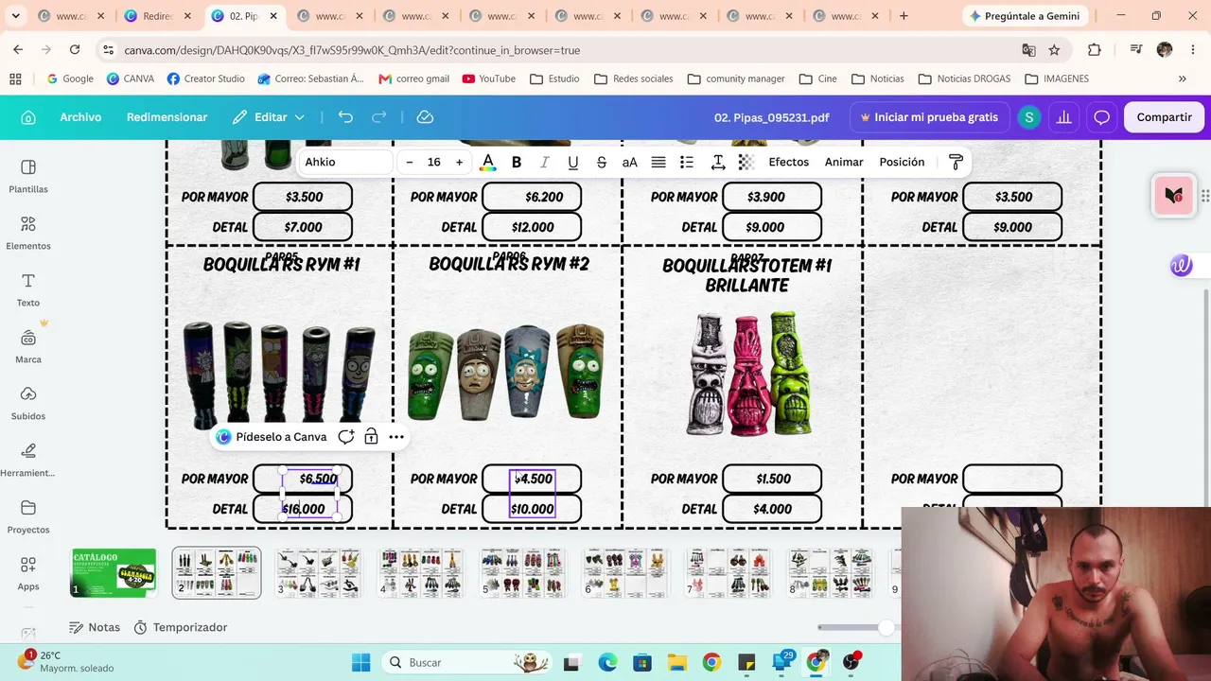
Task: Open File Explorer from taskbar
Action: click(x=676, y=662)
